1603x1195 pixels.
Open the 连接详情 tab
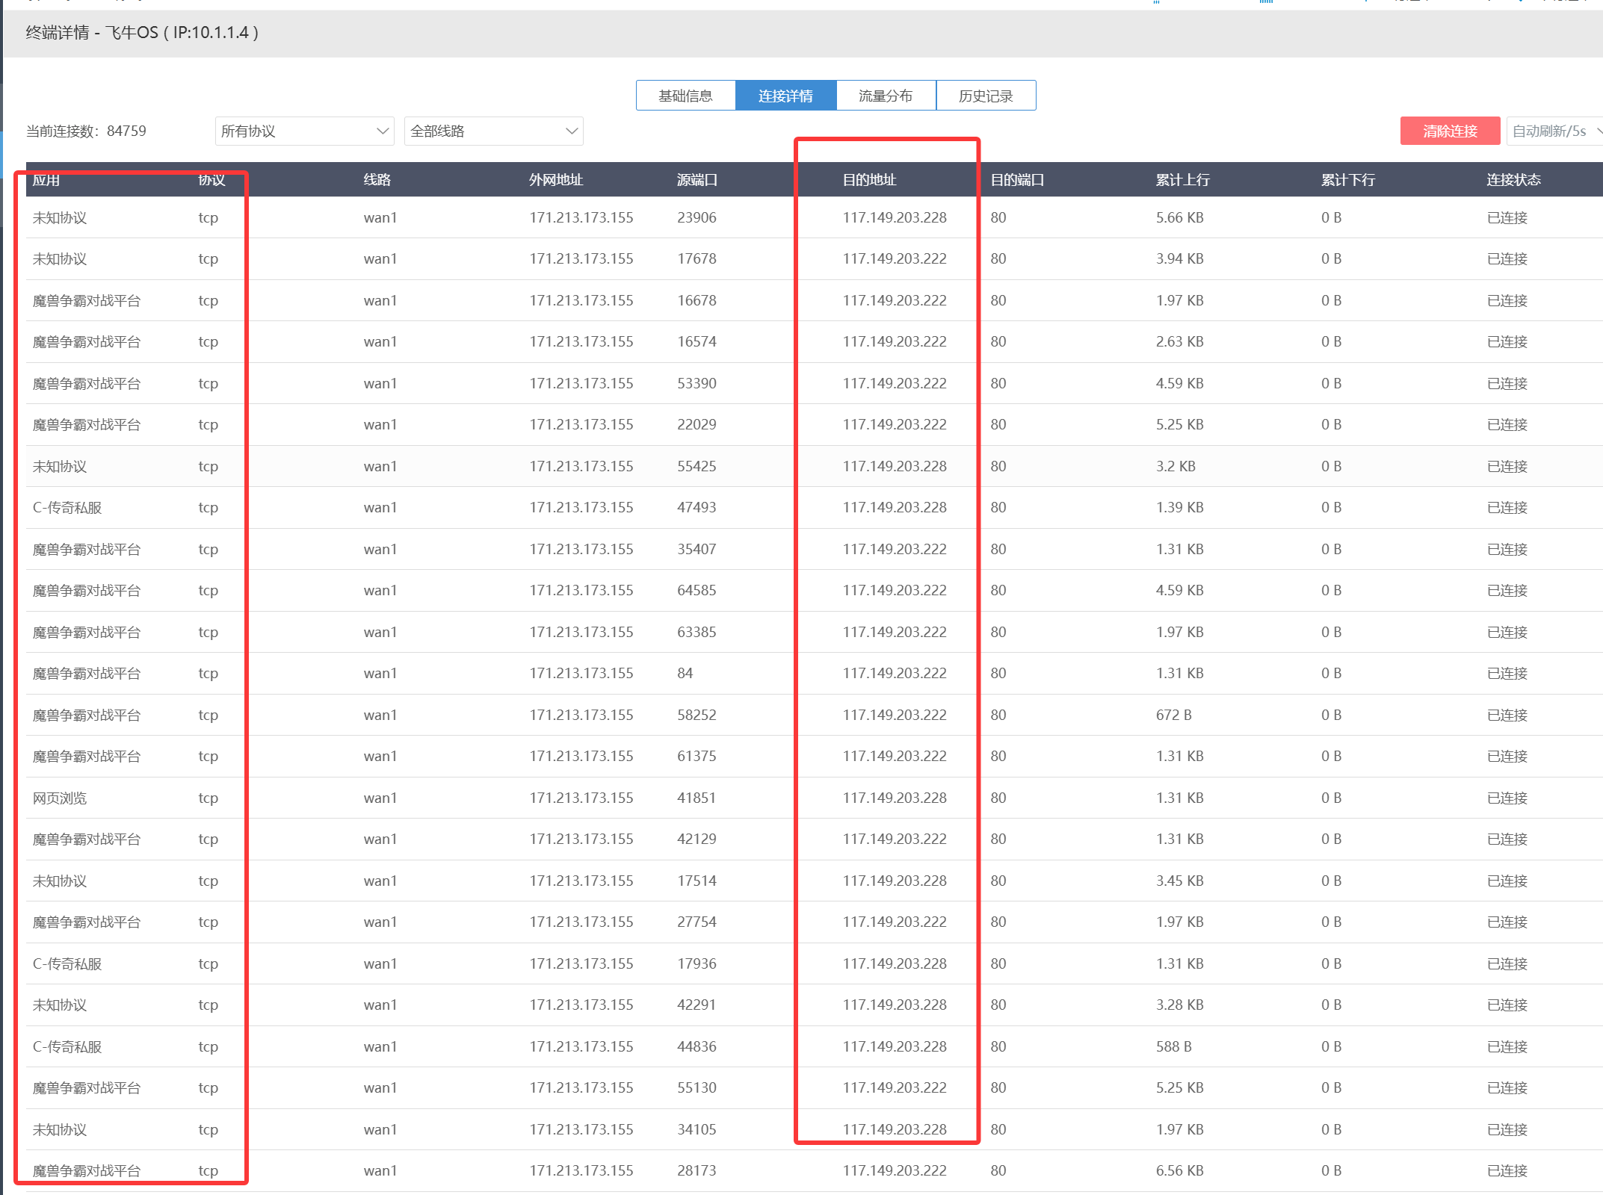pyautogui.click(x=785, y=96)
